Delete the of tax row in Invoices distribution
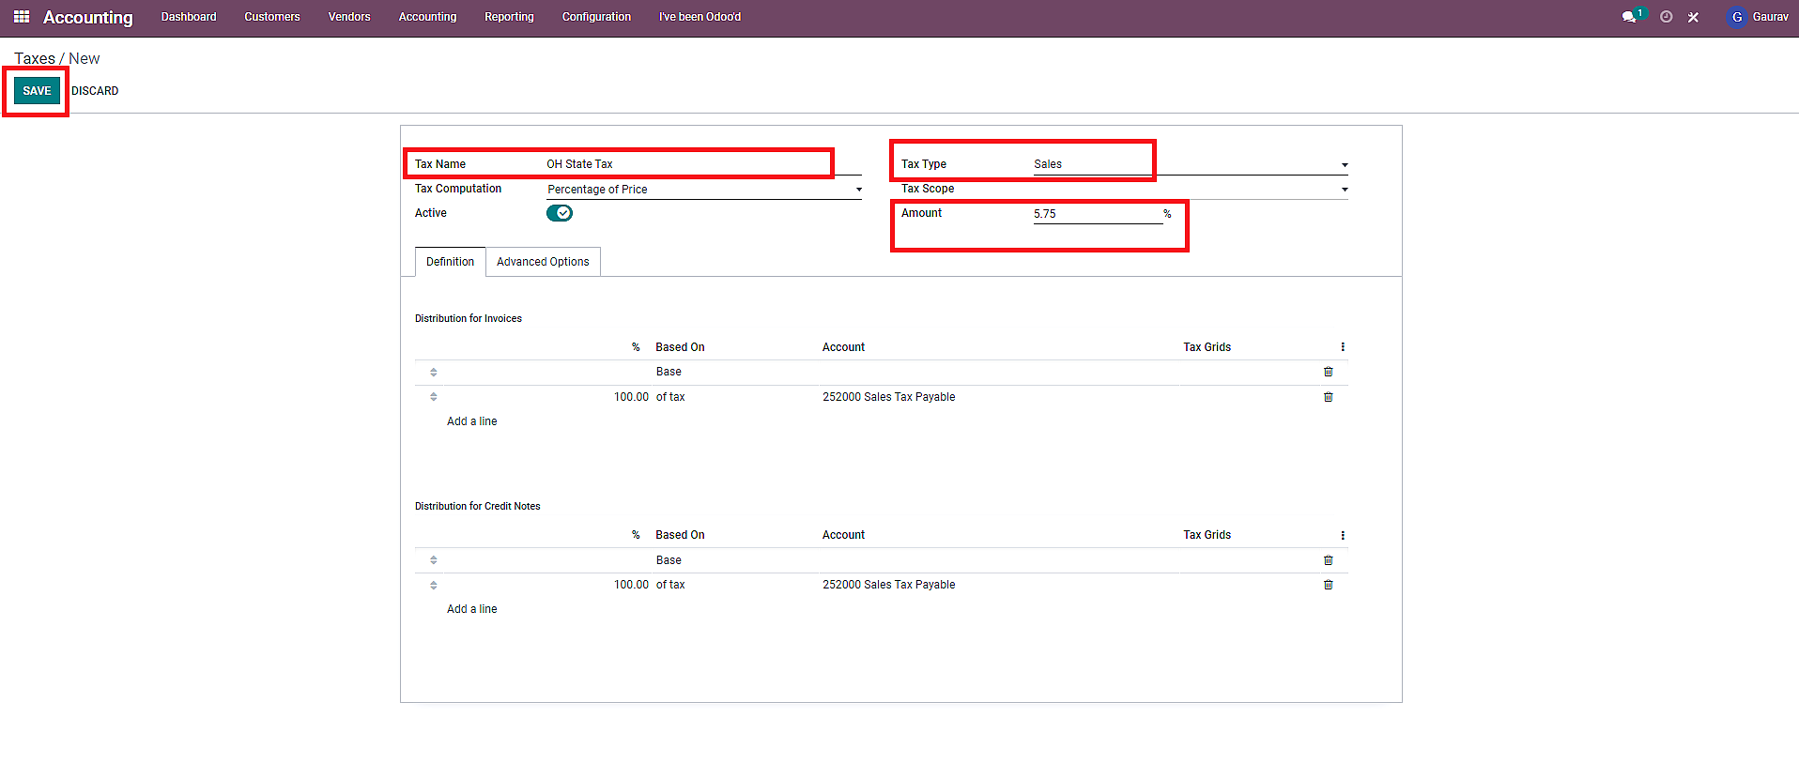Viewport: 1799px width, 779px height. click(1328, 397)
